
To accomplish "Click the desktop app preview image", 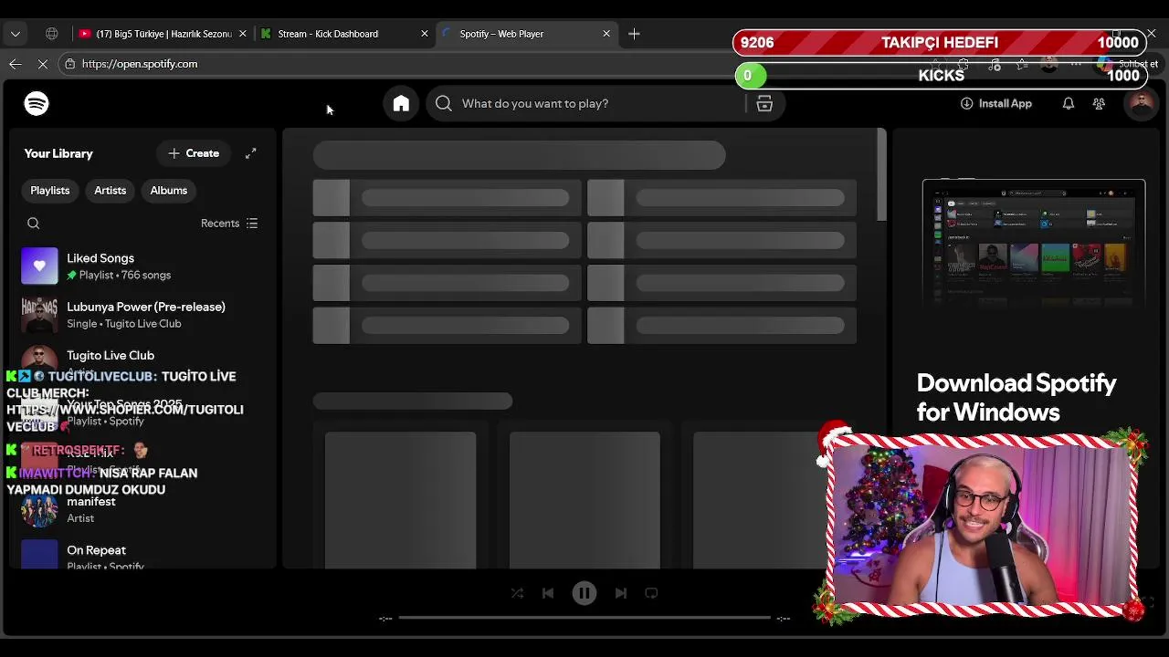I will click(1034, 243).
